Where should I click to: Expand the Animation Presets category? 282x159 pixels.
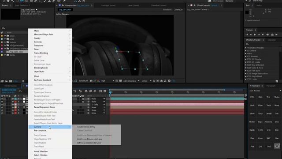point(245,48)
